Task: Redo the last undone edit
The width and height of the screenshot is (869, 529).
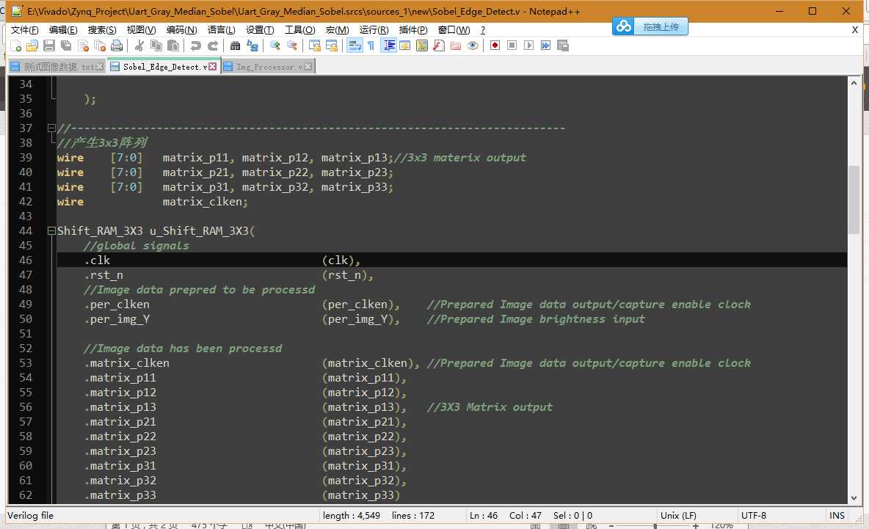Action: [213, 45]
